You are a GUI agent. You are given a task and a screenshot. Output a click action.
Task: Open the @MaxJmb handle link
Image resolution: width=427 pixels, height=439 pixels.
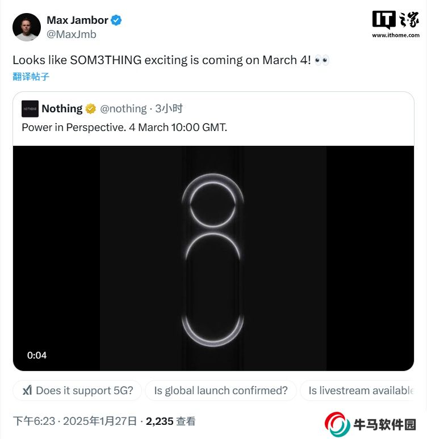72,35
